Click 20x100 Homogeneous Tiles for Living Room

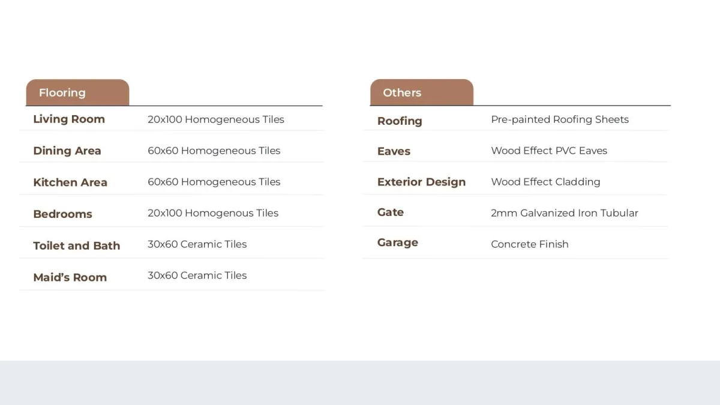(216, 119)
